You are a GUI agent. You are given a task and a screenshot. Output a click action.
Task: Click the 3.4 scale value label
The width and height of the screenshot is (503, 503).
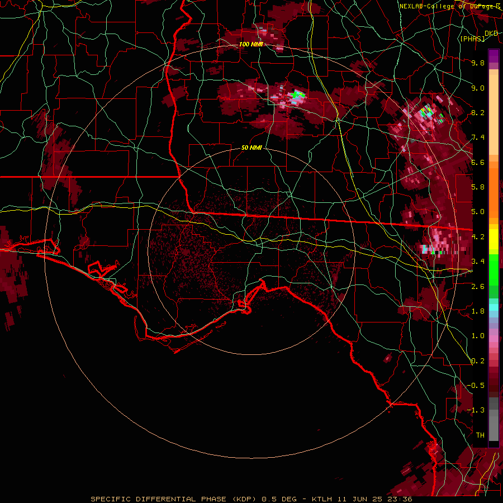click(478, 262)
